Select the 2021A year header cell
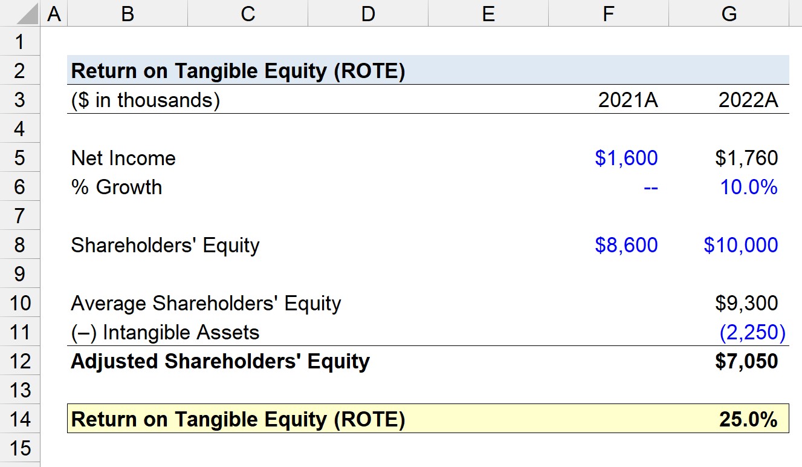Viewport: 802px width, 467px height. click(609, 100)
